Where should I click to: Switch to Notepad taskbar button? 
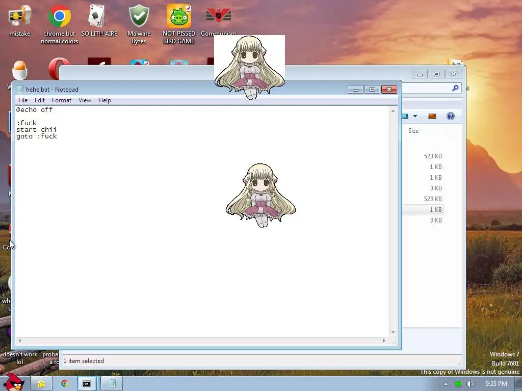point(112,384)
